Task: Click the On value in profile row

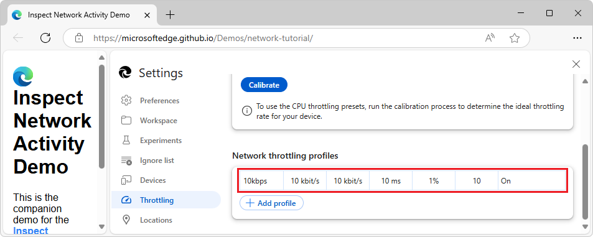Action: (506, 181)
